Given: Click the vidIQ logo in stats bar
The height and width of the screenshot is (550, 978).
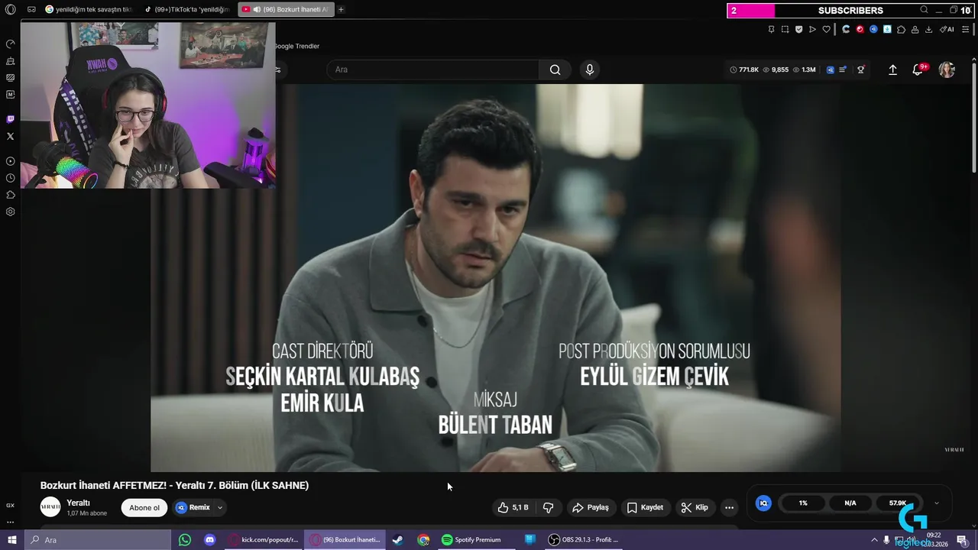Looking at the screenshot, I should (831, 70).
